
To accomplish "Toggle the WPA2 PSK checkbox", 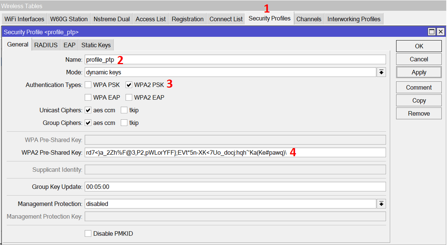I will pos(129,85).
